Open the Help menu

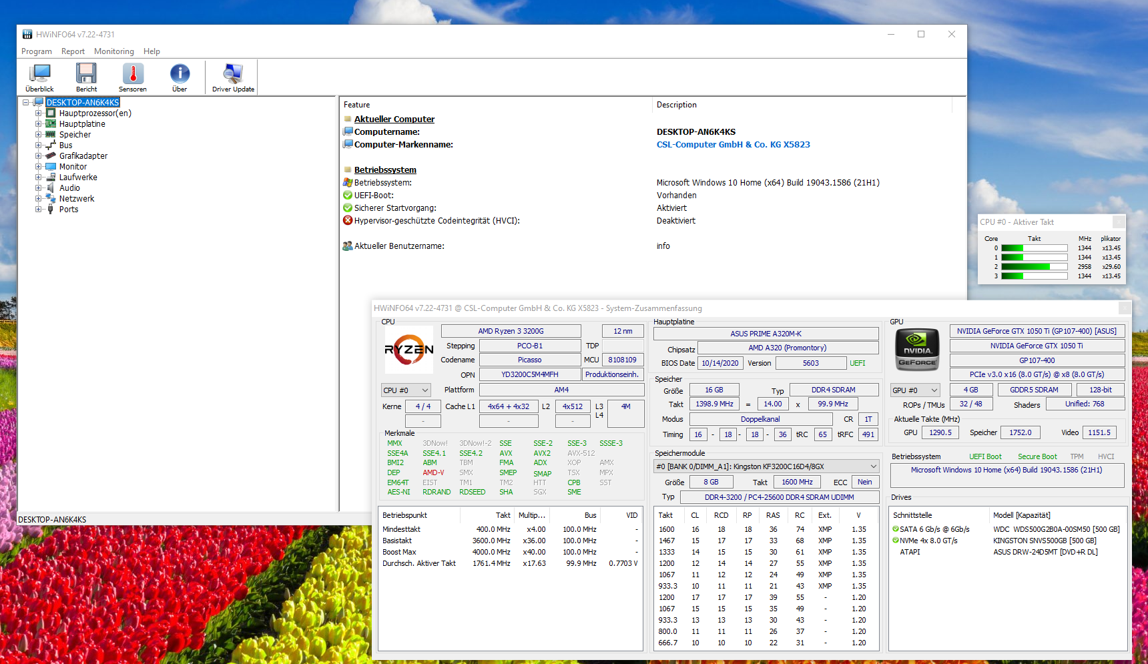coord(152,51)
